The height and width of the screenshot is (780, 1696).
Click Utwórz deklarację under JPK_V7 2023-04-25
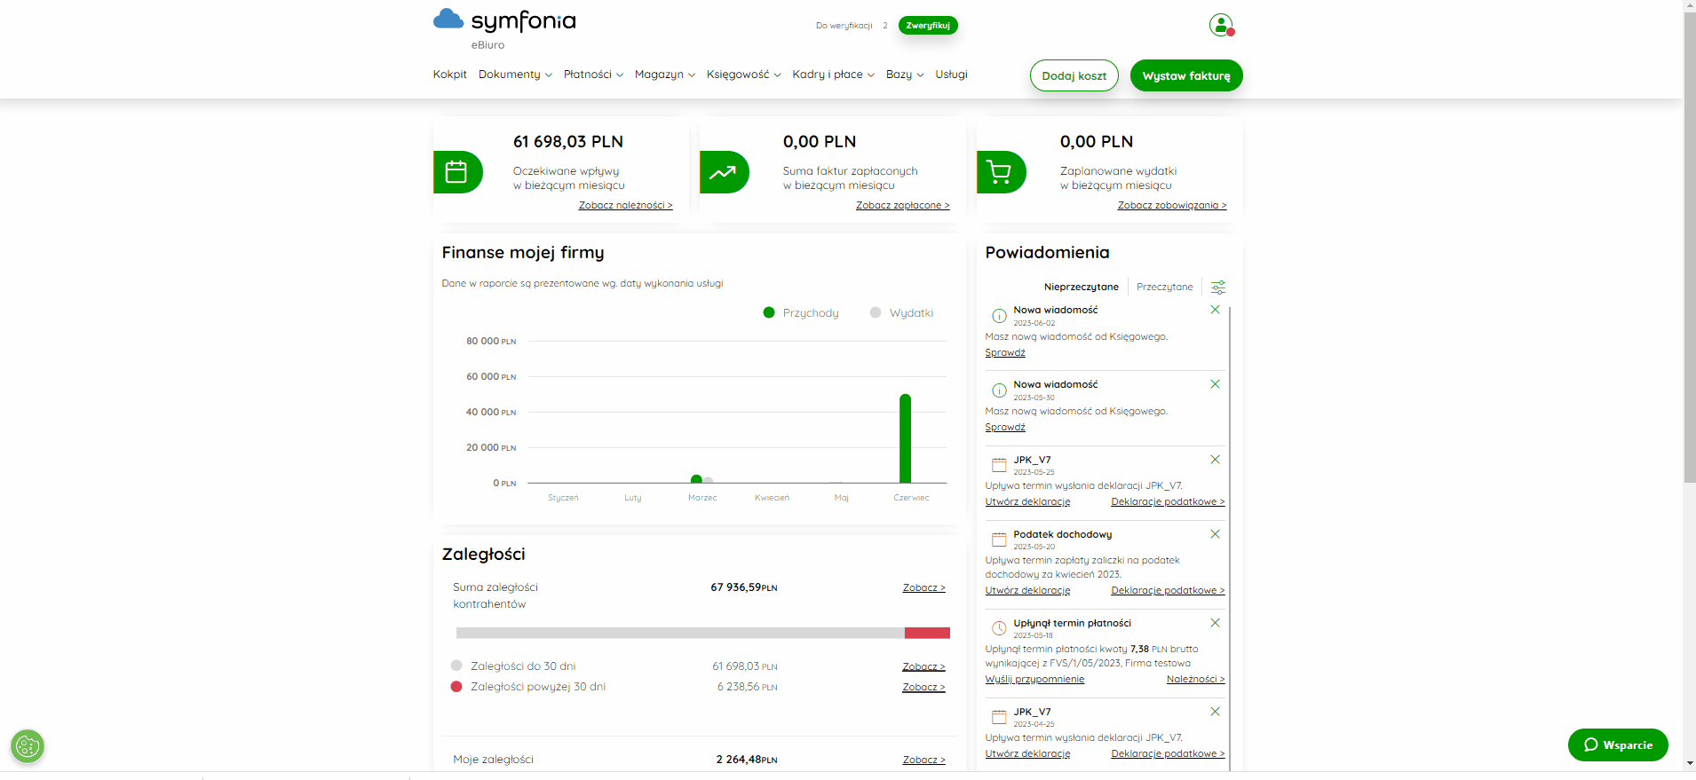(x=1027, y=753)
